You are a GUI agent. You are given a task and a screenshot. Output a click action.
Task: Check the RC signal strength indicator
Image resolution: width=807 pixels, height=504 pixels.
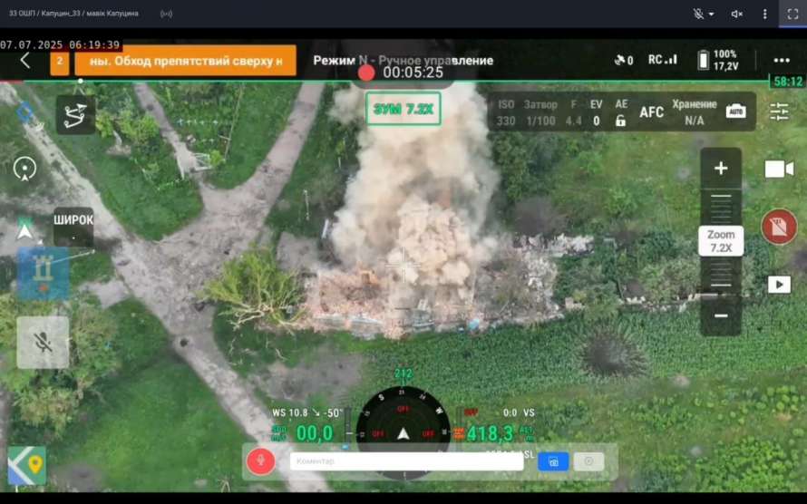(663, 60)
